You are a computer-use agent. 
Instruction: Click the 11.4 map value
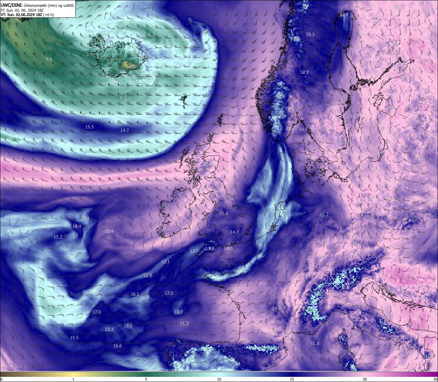(85, 218)
